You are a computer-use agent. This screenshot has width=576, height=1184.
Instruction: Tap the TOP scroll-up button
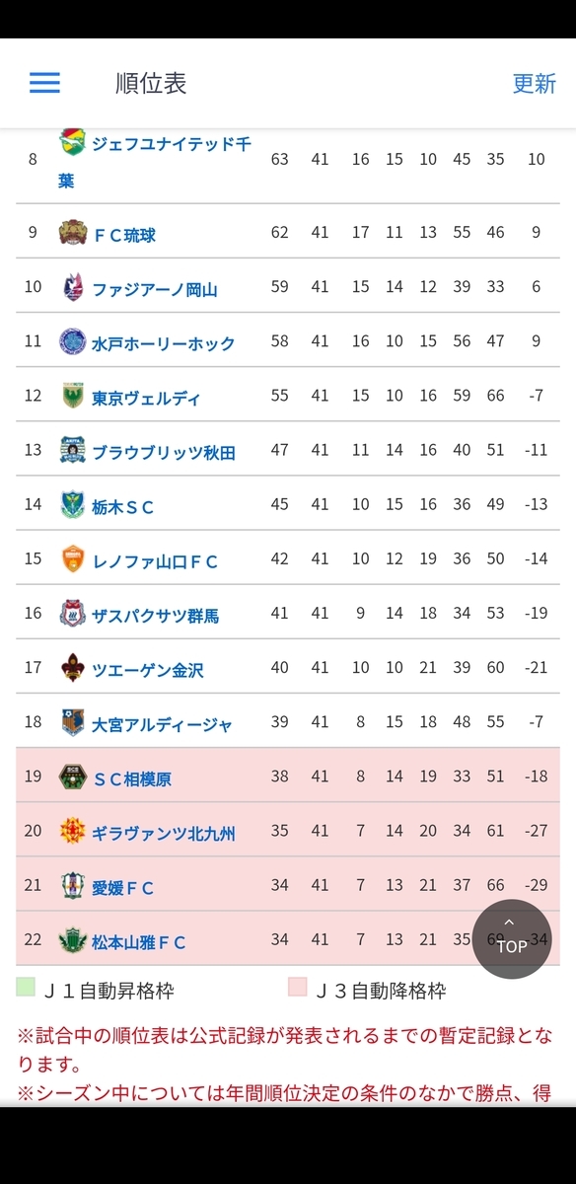[x=511, y=939]
